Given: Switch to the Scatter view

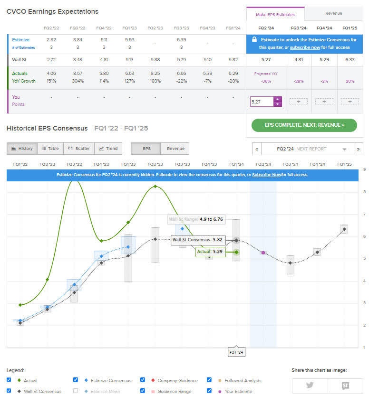Looking at the screenshot, I should pyautogui.click(x=79, y=149).
